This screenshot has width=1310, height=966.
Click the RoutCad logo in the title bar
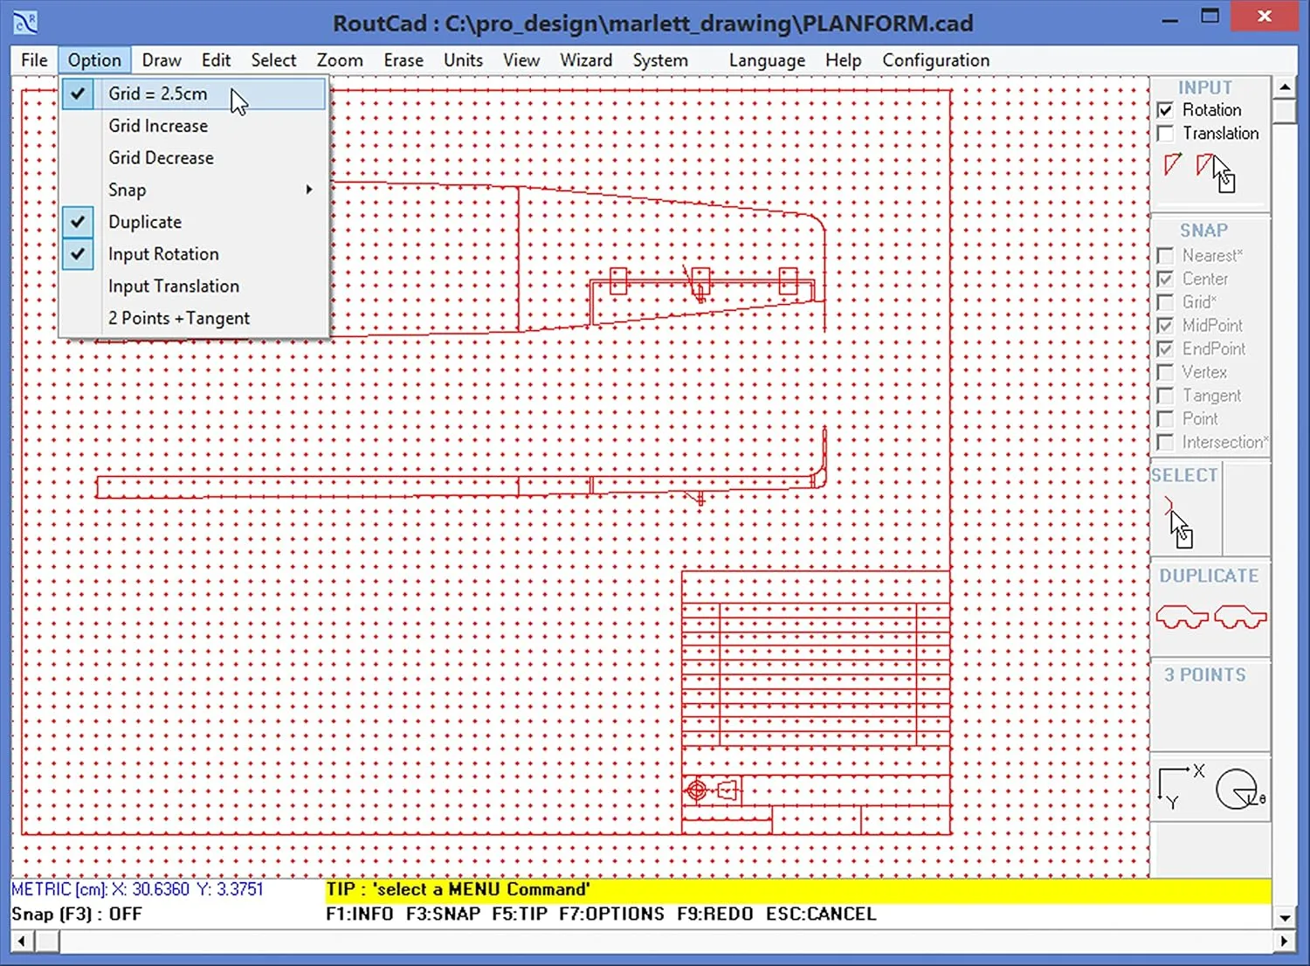click(x=24, y=22)
